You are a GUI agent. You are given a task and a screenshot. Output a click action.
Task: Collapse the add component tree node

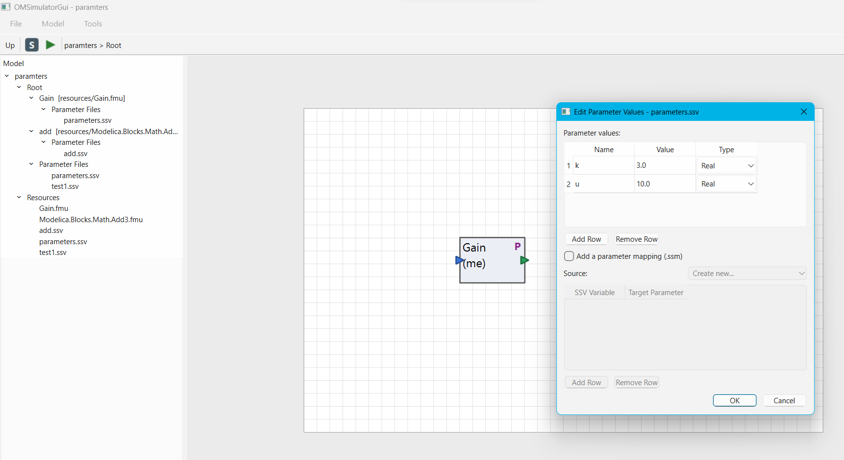coord(31,131)
